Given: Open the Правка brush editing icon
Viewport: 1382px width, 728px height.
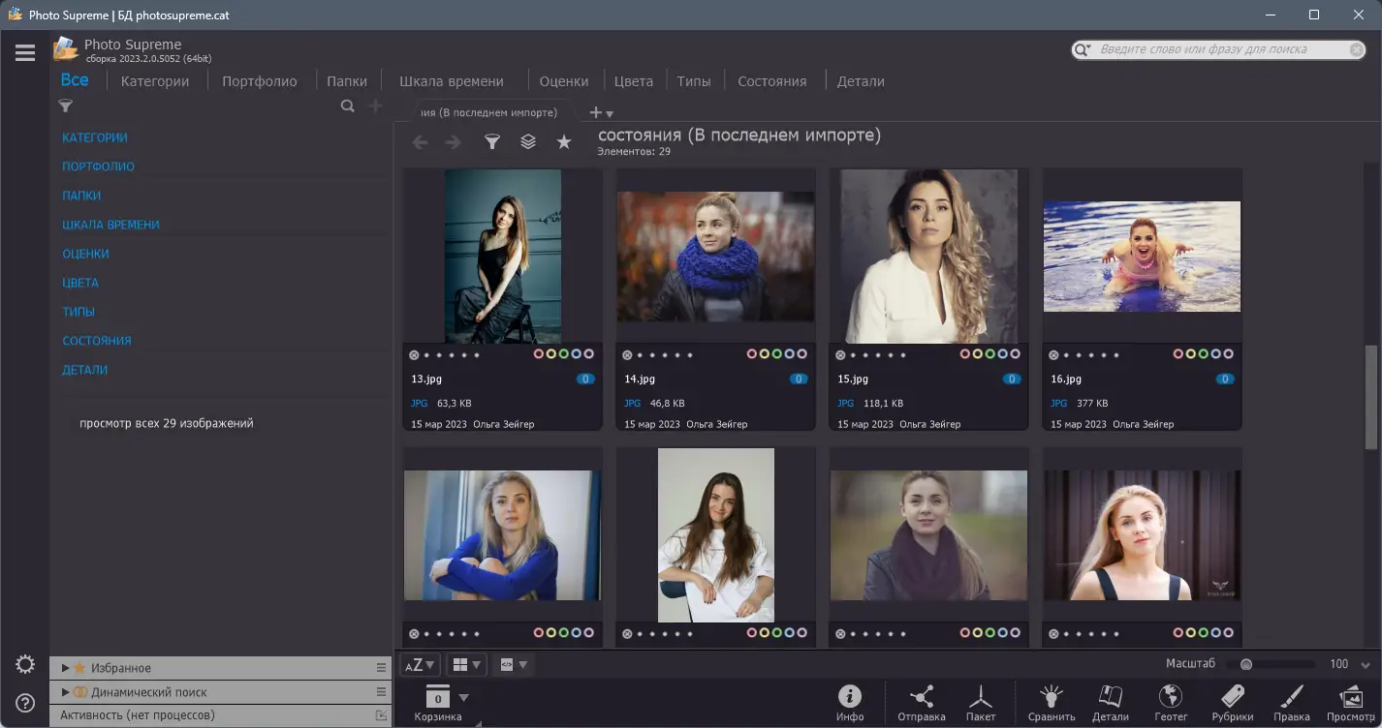Looking at the screenshot, I should [1291, 695].
